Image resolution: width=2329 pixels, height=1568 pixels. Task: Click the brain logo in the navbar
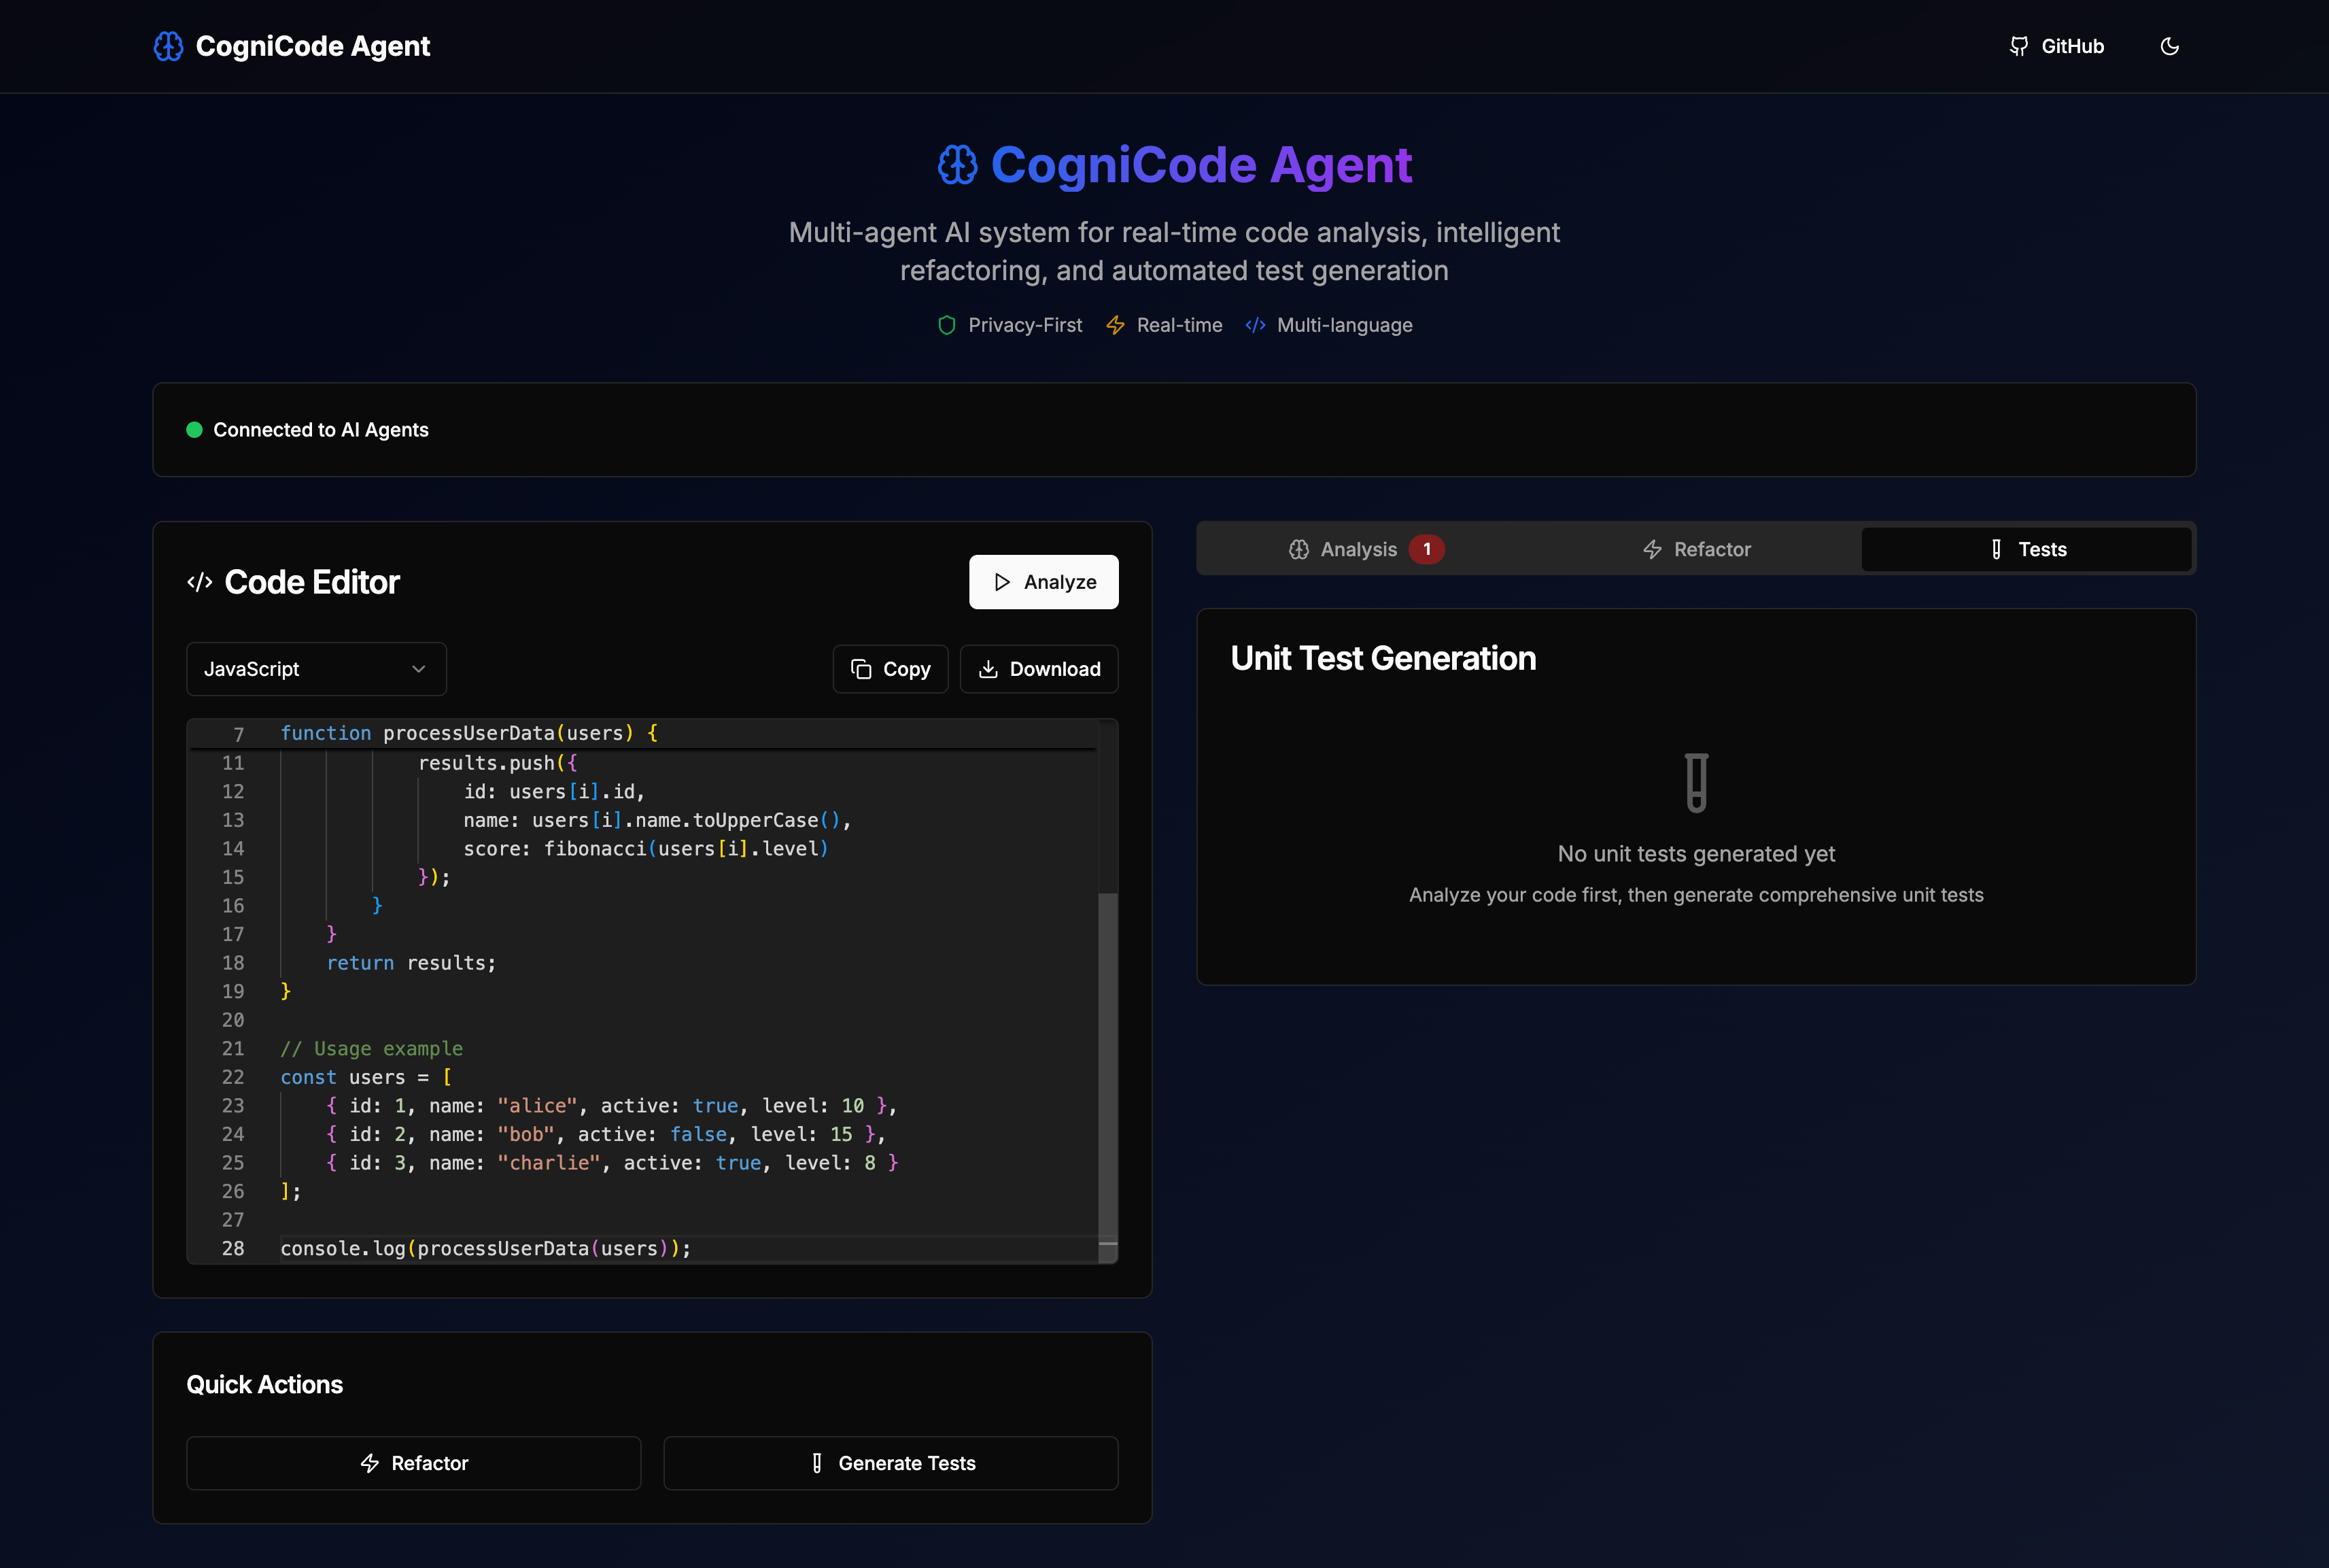point(168,46)
